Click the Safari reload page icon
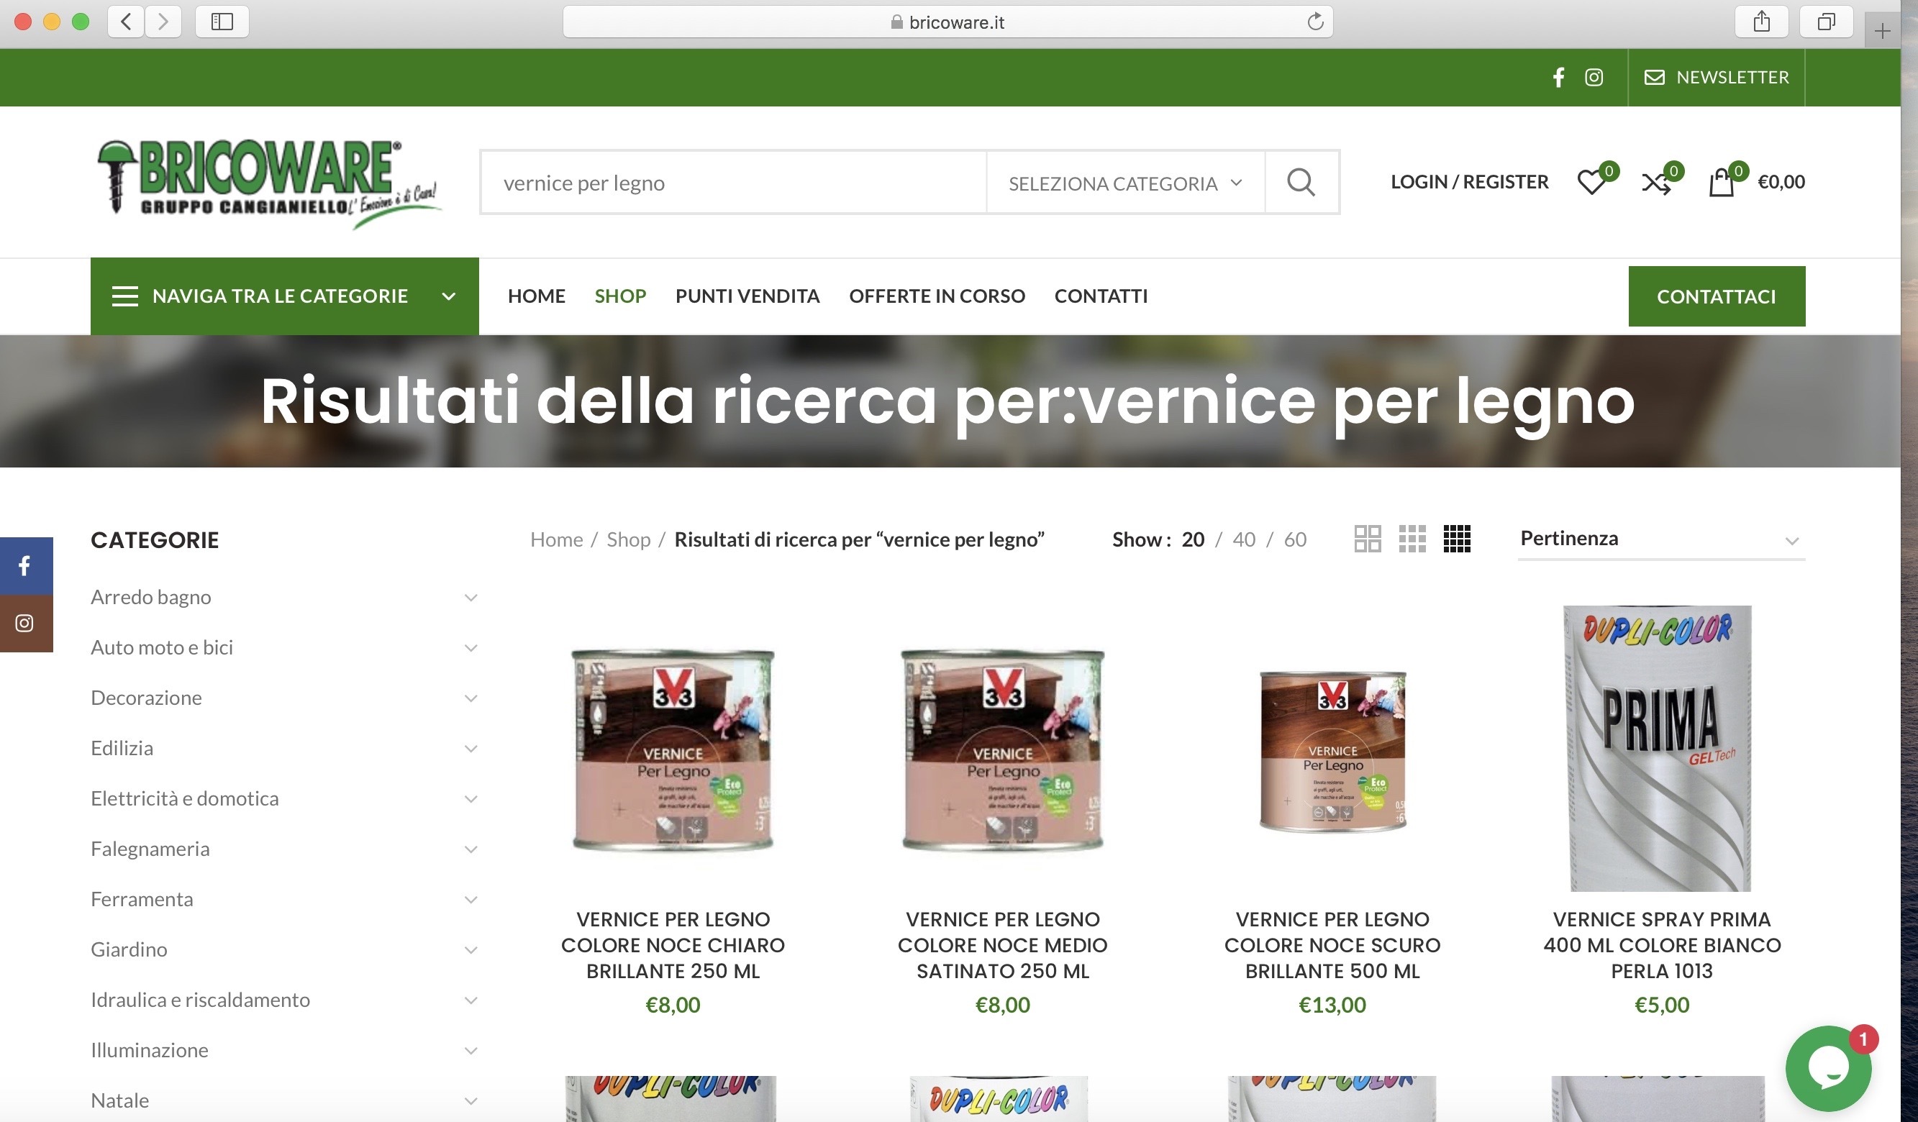1918x1122 pixels. coord(1315,22)
